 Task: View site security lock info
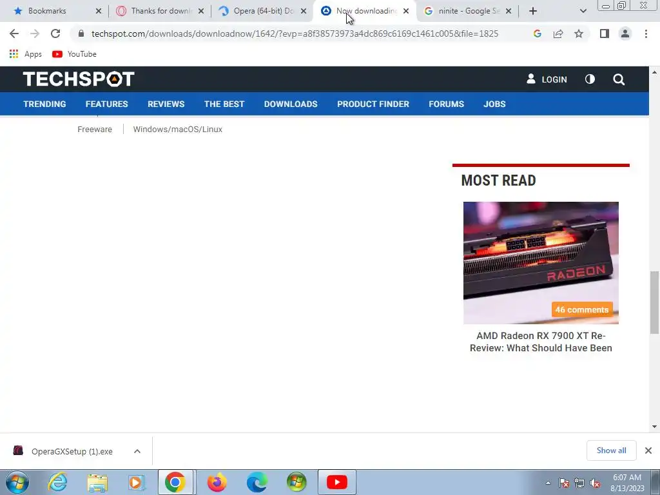tap(81, 34)
